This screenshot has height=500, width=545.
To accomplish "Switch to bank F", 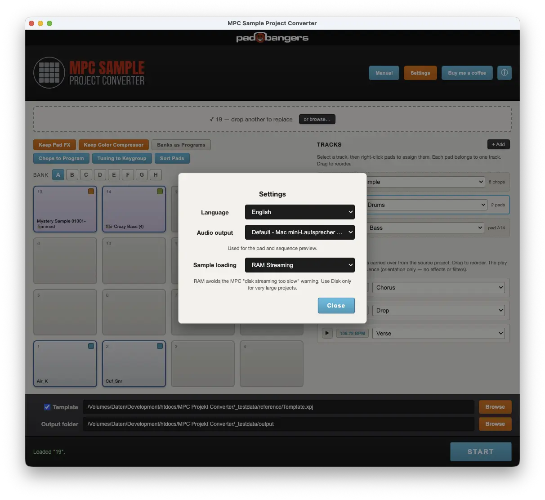I will click(128, 175).
